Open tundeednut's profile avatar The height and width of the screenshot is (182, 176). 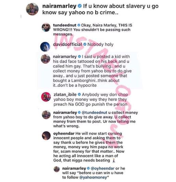click(46, 27)
